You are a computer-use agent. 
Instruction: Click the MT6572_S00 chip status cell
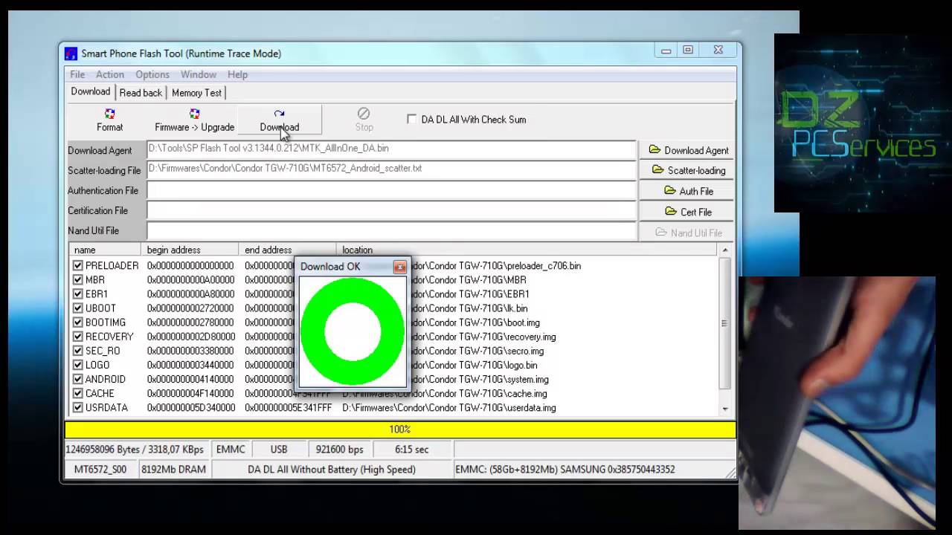[100, 470]
